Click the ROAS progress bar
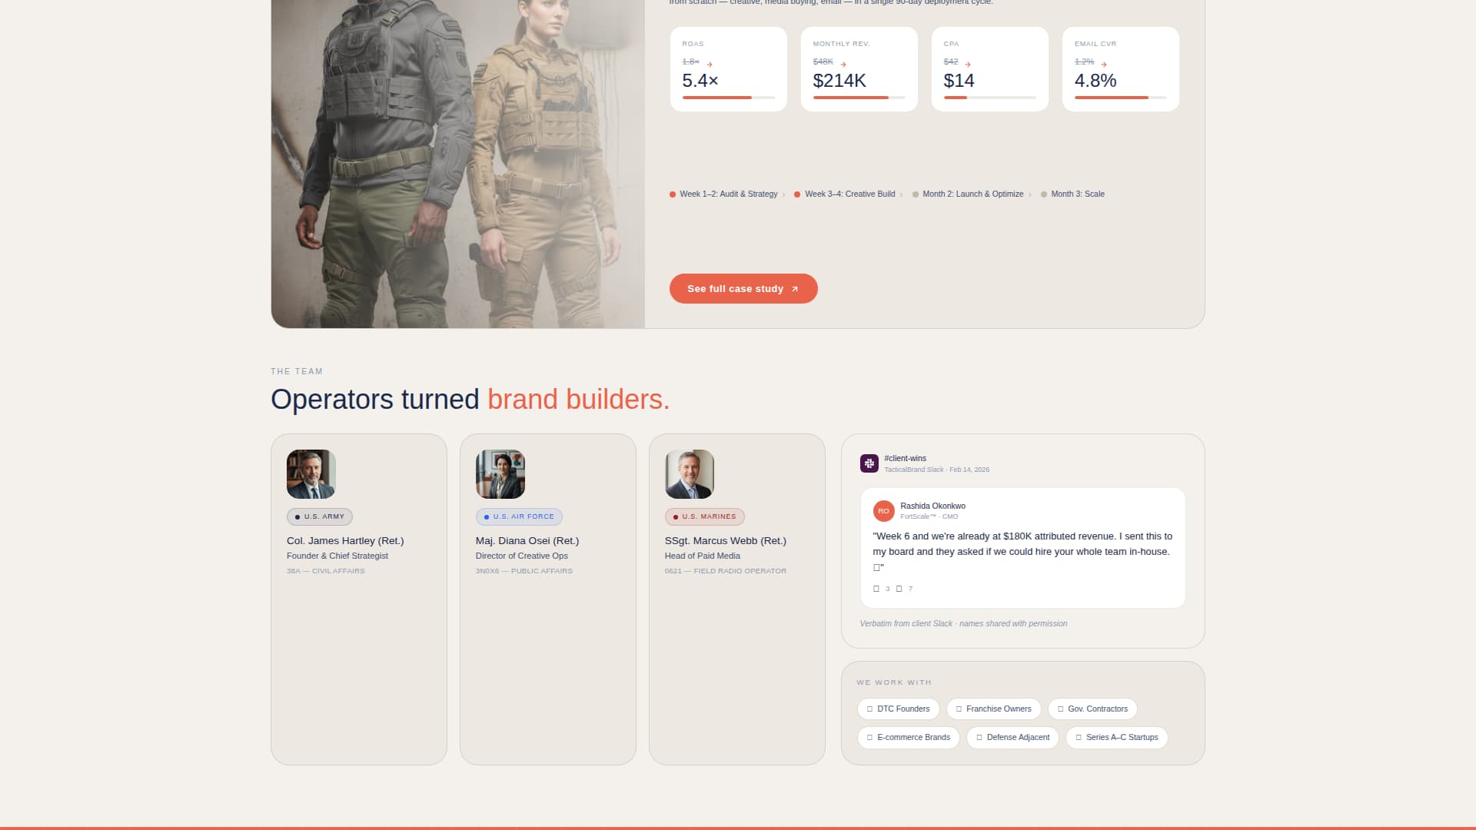The image size is (1476, 830). 729,98
